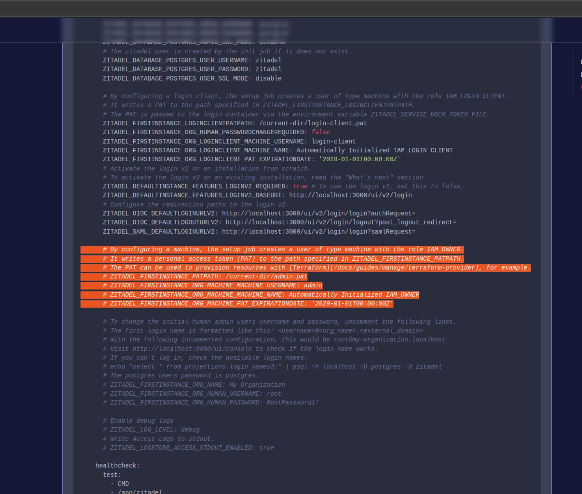Click comment 'Visit http://localhost:8080/ui/console'
This screenshot has width=582, height=494.
[240, 349]
